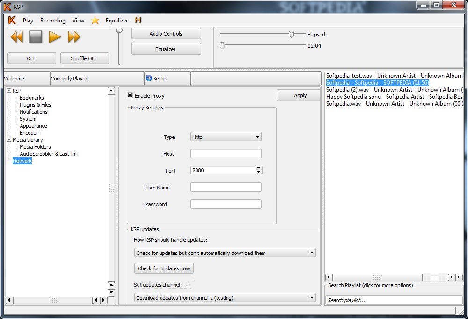Screen dimensions: 468x319
Task: Select Appearance in the settings tree
Action: [33, 126]
